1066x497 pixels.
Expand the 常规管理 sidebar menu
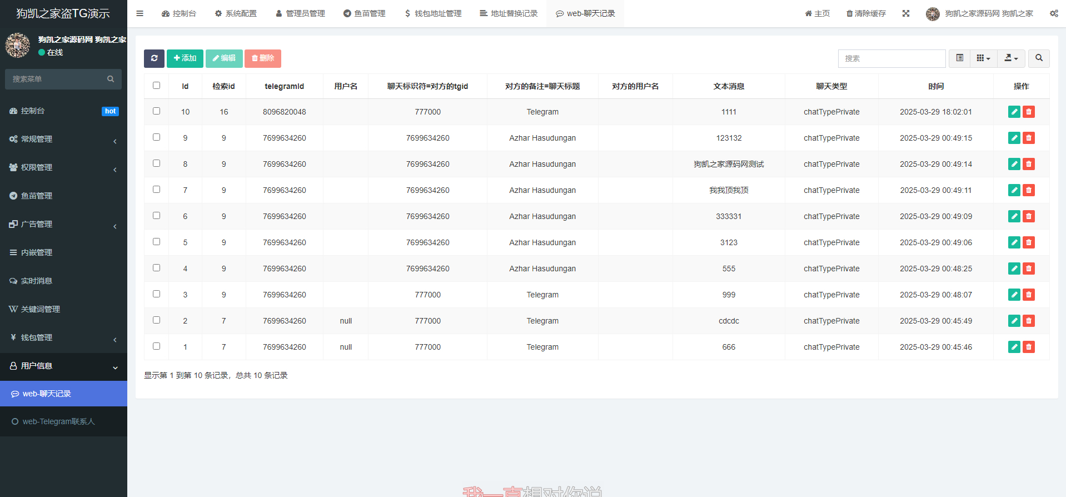[63, 139]
